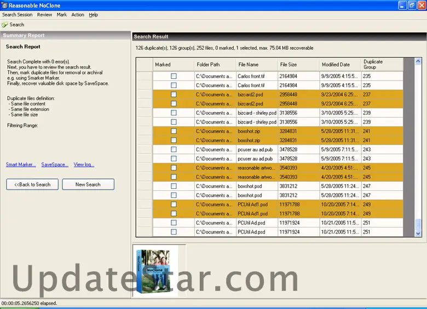This screenshot has width=427, height=309.
Task: Open the Mark menu
Action: tap(61, 15)
